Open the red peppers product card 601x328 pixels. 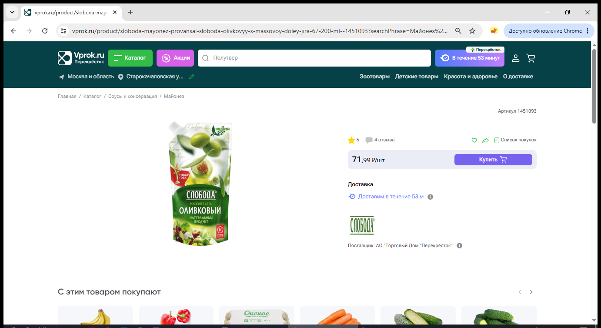tap(176, 316)
